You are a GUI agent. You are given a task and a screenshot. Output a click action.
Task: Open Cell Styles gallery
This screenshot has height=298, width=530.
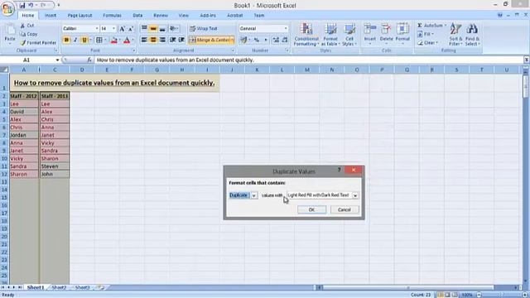coord(349,35)
